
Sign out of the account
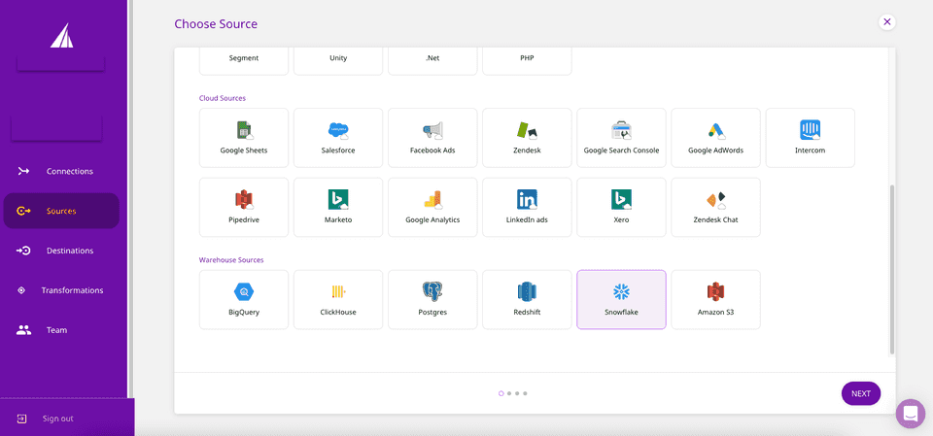pyautogui.click(x=56, y=419)
